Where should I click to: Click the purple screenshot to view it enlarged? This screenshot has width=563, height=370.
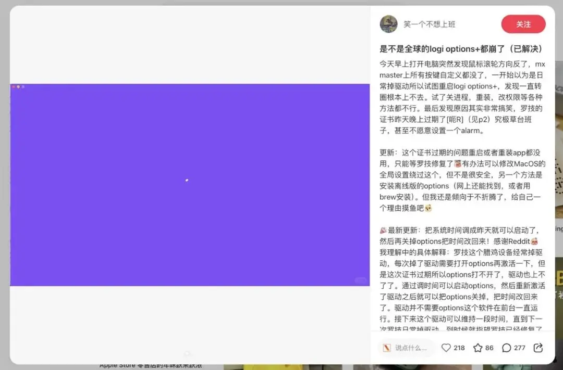click(188, 182)
